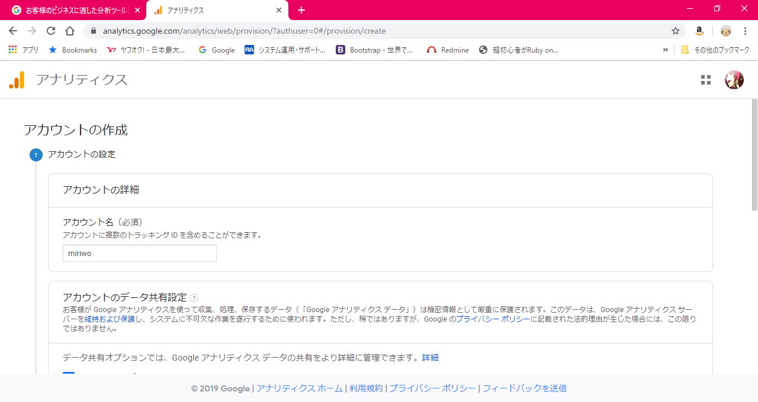Screen dimensions: 758x402
Task: Open the プライバシー ポリシー footer link
Action: click(x=433, y=388)
